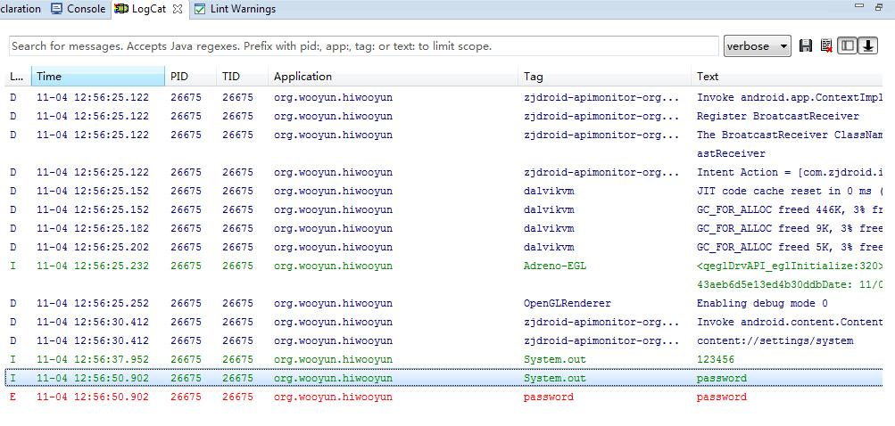Save the log using the floppy disk icon
This screenshot has width=895, height=426.
(806, 46)
